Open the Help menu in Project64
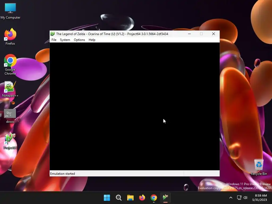This screenshot has width=272, height=204. 92,40
